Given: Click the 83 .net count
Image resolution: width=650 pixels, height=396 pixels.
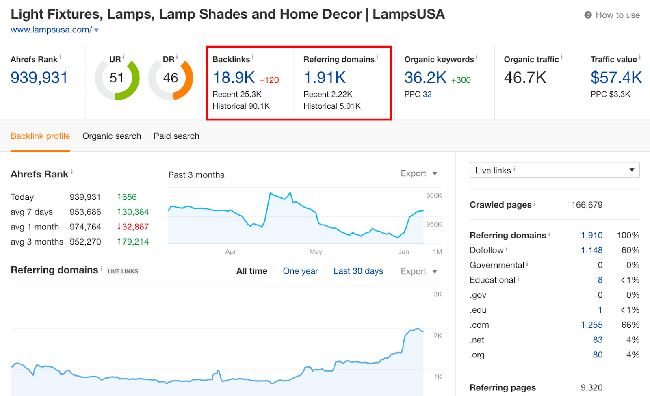Looking at the screenshot, I should [598, 340].
